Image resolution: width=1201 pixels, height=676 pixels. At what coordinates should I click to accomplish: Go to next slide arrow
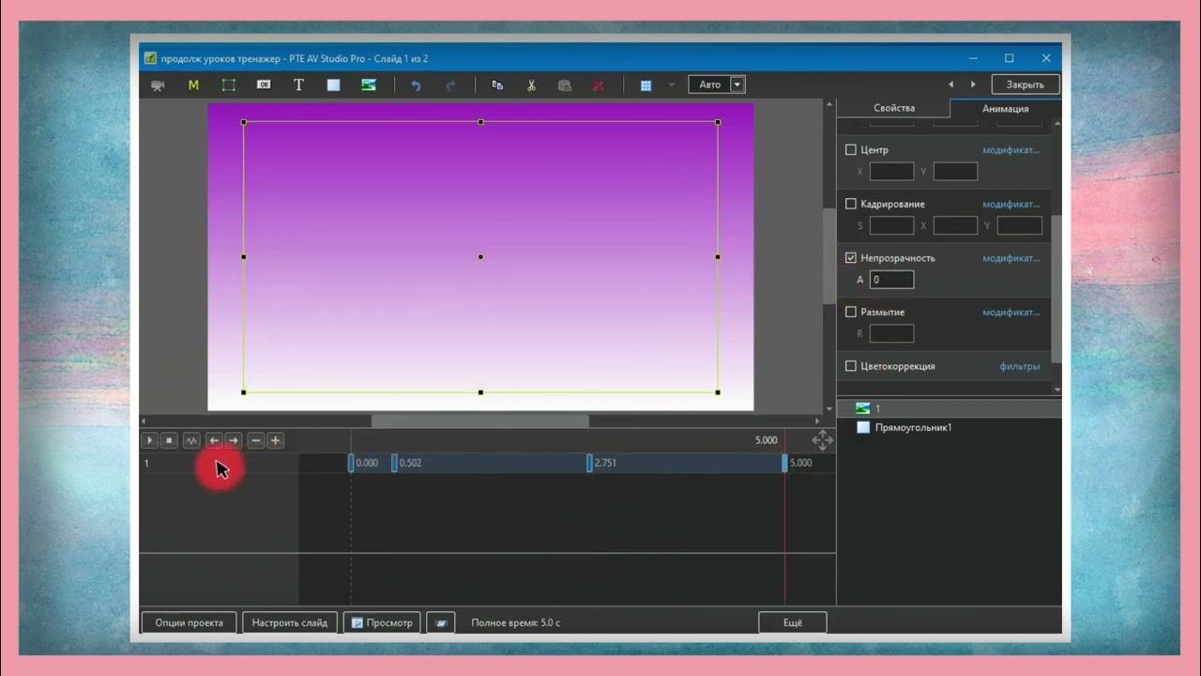pyautogui.click(x=973, y=84)
